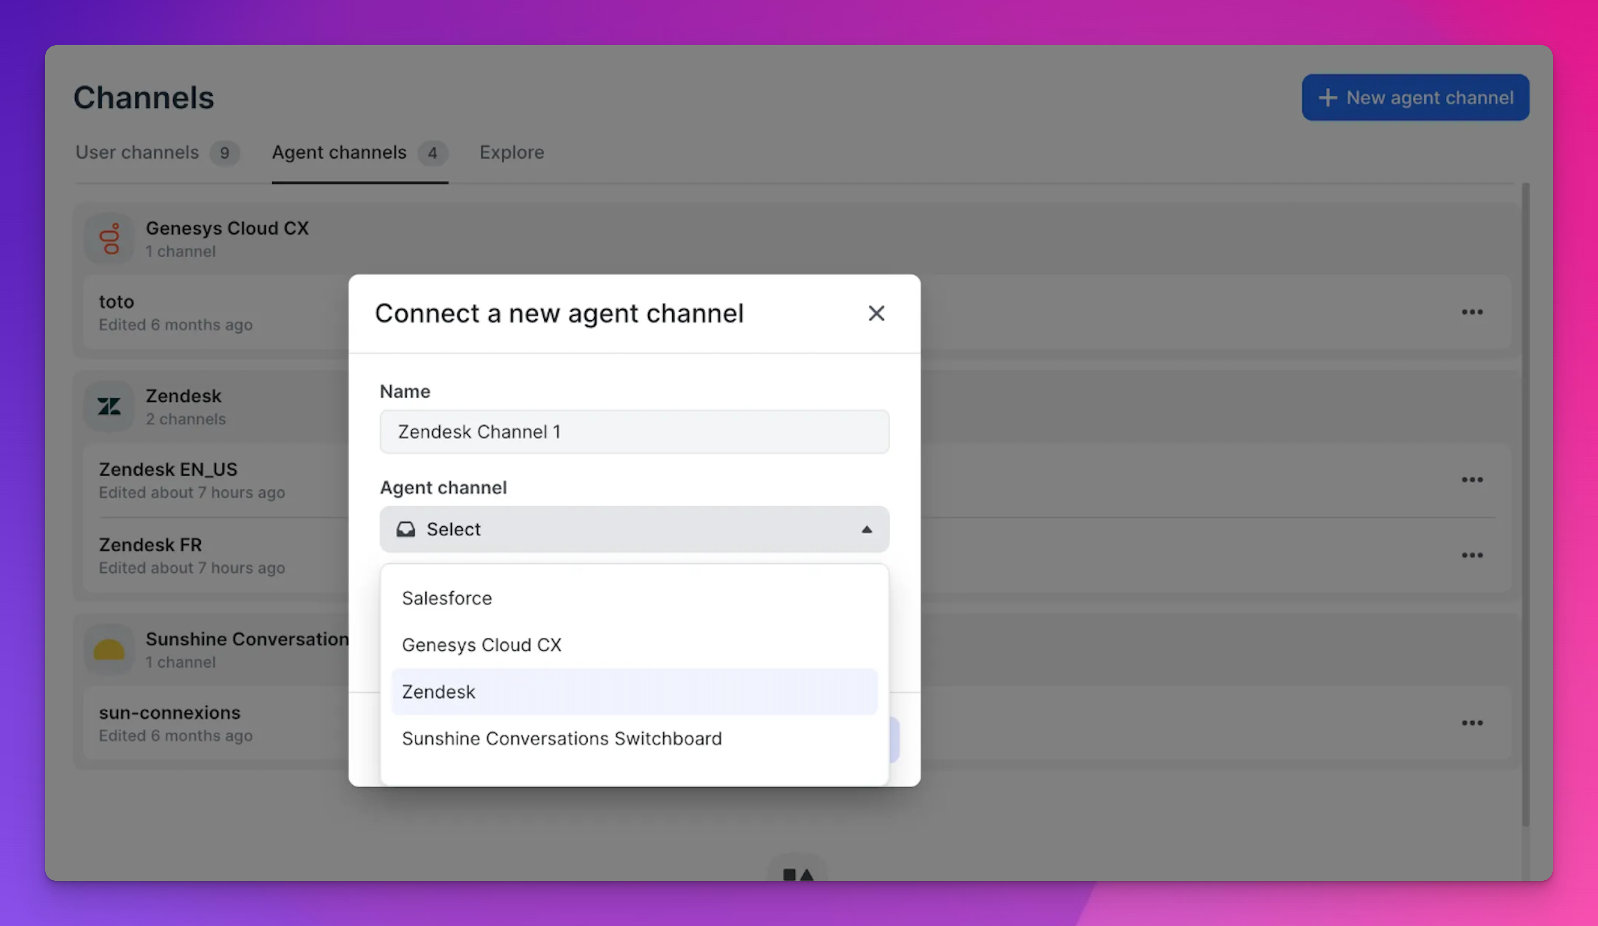Open more options for Zendesk EN_US
This screenshot has width=1598, height=926.
coord(1472,480)
